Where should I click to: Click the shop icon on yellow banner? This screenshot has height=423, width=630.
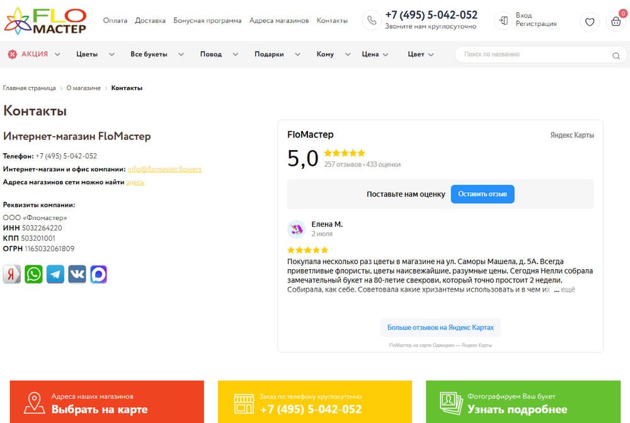244,403
